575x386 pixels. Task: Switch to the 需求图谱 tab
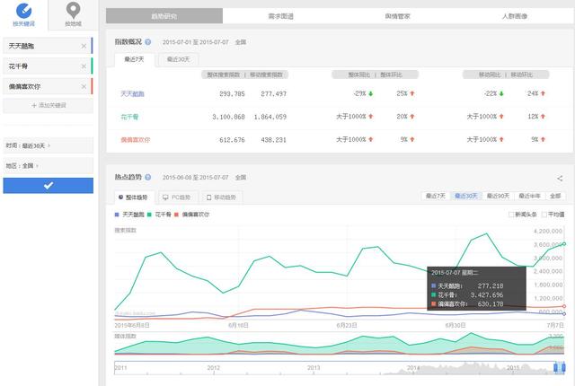tap(281, 16)
